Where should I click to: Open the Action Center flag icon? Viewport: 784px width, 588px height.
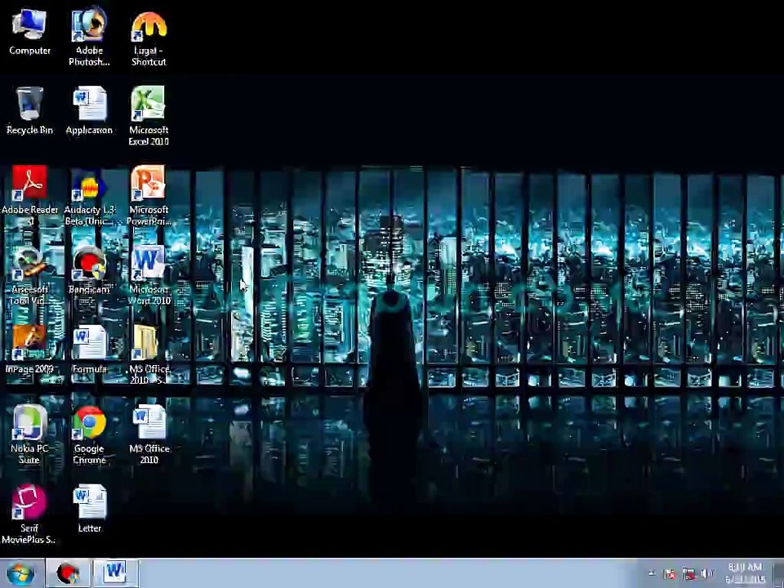[x=670, y=574]
